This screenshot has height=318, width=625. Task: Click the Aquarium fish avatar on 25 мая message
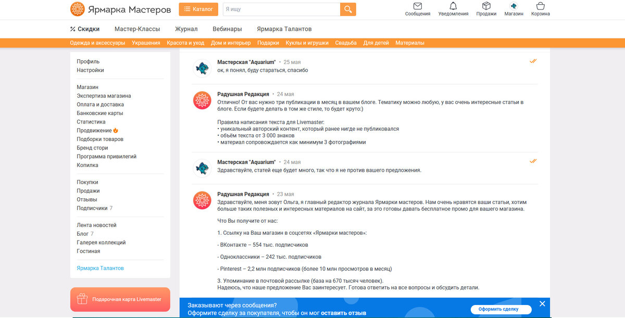coord(202,68)
